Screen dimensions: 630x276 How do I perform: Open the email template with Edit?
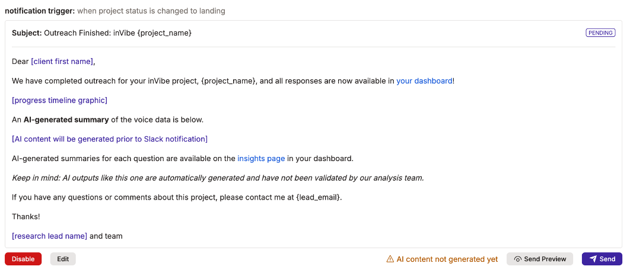[63, 259]
